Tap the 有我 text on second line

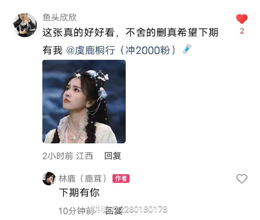pyautogui.click(x=52, y=50)
